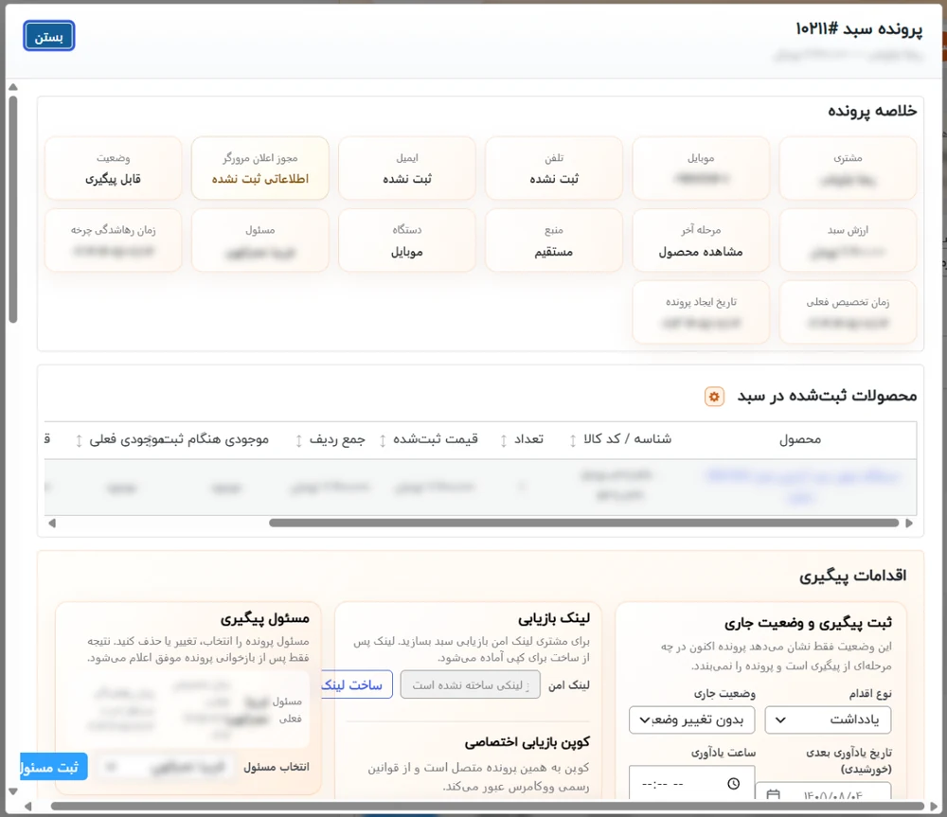This screenshot has width=947, height=817.
Task: Click the مشتری summary card
Action: pos(848,168)
